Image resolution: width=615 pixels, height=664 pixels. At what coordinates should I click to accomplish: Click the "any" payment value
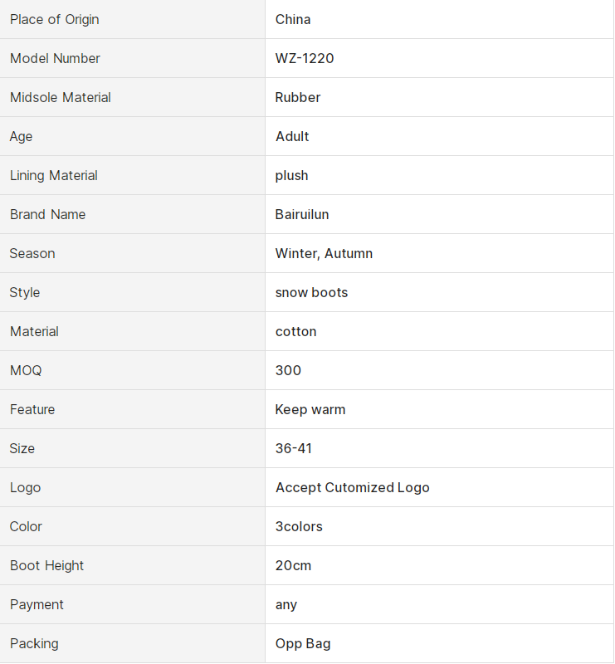286,604
